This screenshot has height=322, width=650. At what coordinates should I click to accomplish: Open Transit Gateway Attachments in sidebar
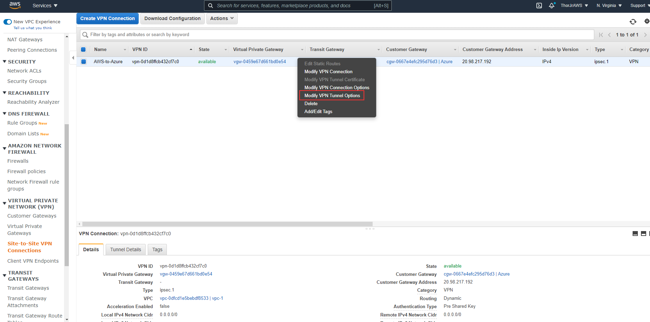(27, 302)
